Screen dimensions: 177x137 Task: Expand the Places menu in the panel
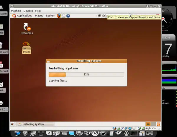39,16
